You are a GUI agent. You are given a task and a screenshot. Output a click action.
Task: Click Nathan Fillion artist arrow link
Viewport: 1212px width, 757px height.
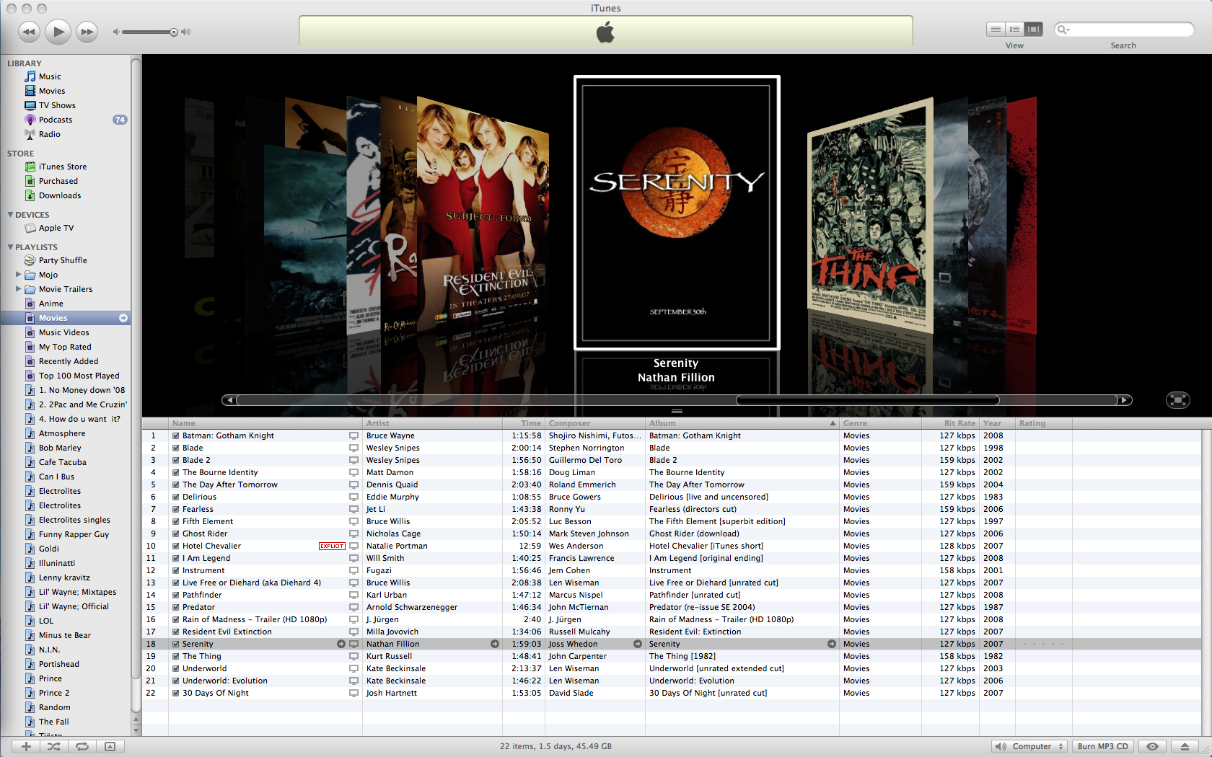click(x=495, y=644)
